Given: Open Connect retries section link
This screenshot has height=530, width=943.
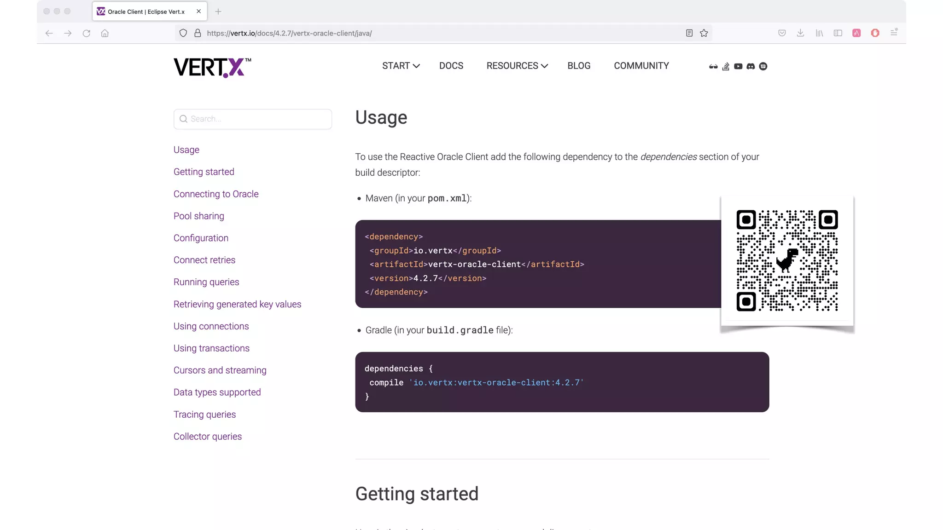Looking at the screenshot, I should (x=204, y=260).
